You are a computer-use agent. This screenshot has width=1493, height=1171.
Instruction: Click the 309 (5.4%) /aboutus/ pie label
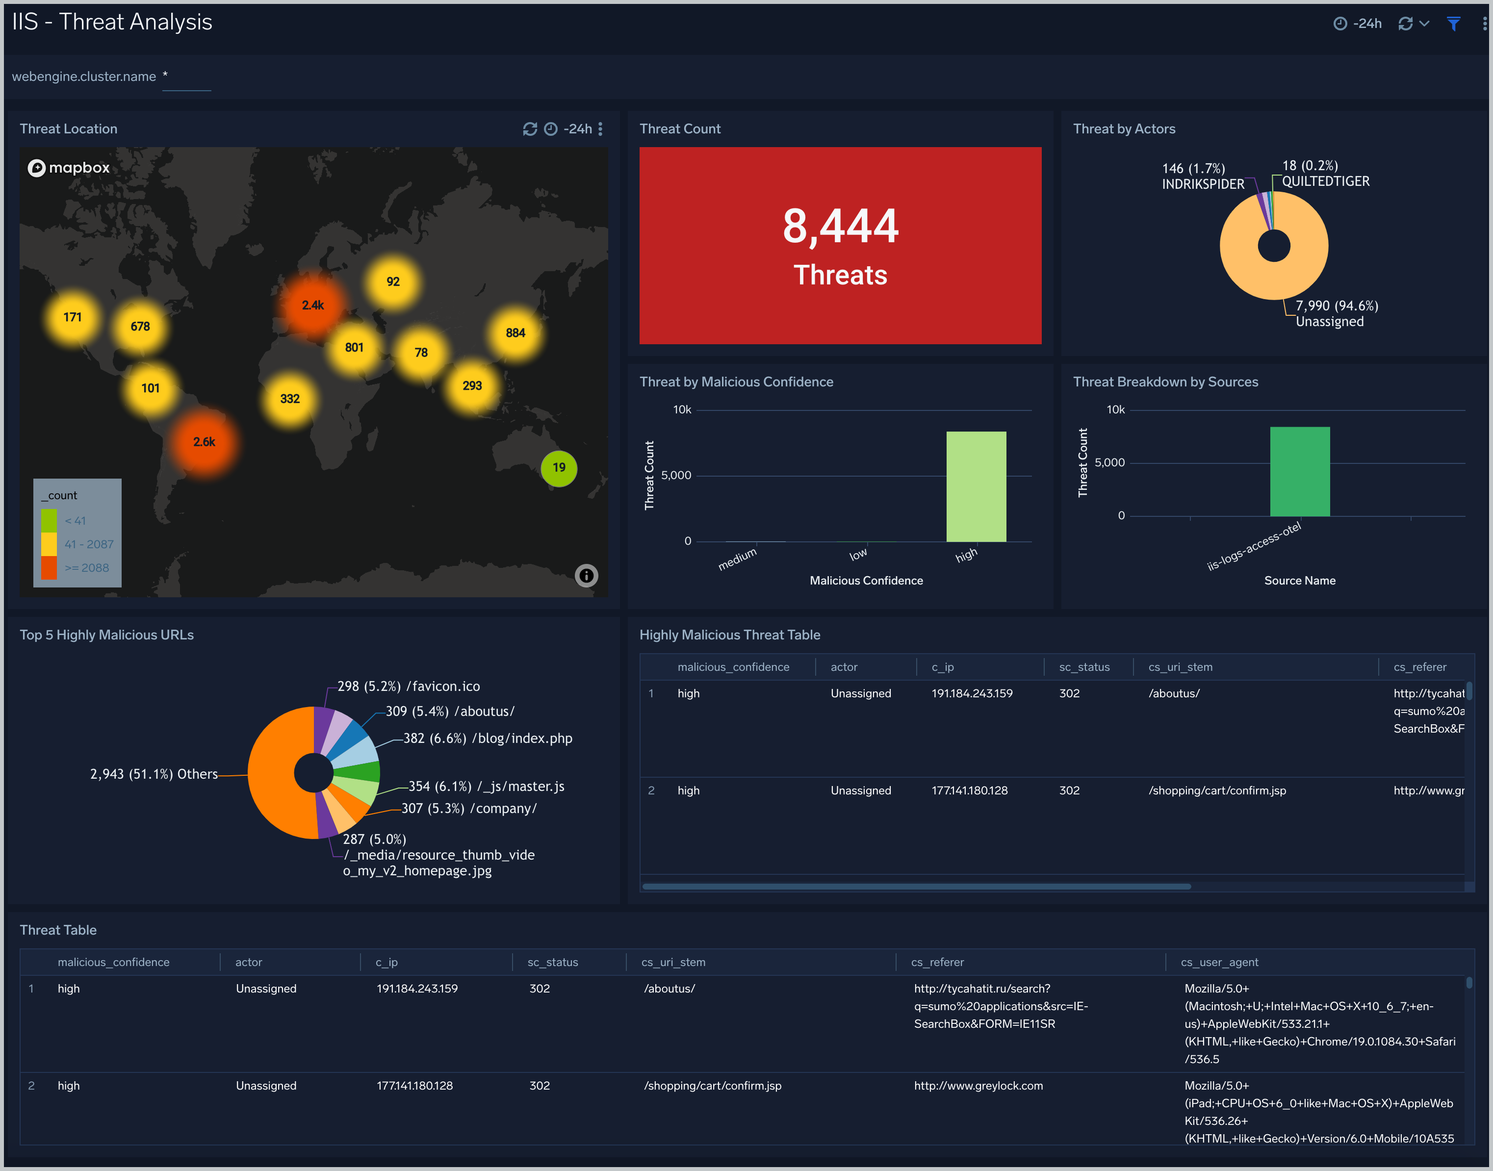[450, 711]
